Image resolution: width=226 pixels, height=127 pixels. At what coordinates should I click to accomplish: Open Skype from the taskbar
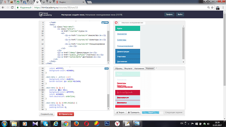click(x=46, y=124)
